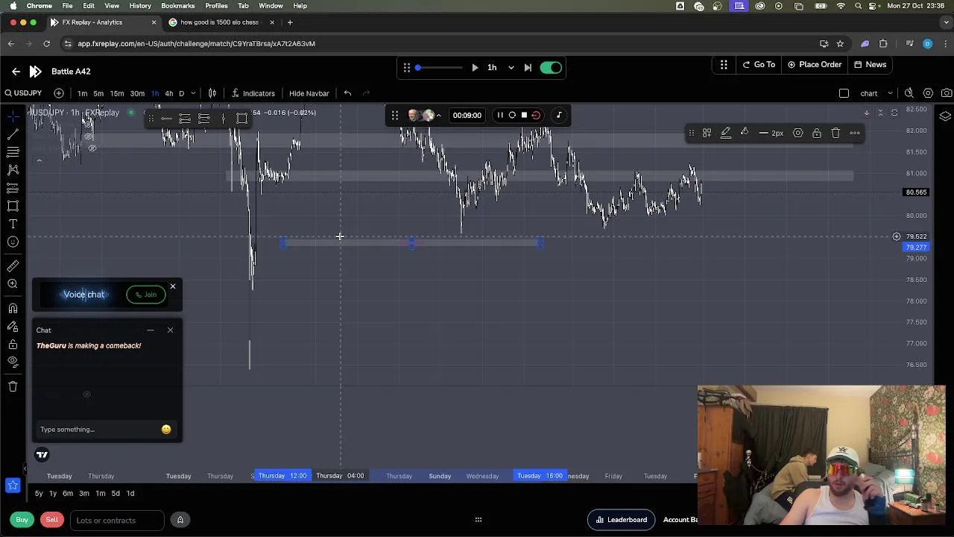This screenshot has width=954, height=537.
Task: Play the replay
Action: [x=475, y=68]
